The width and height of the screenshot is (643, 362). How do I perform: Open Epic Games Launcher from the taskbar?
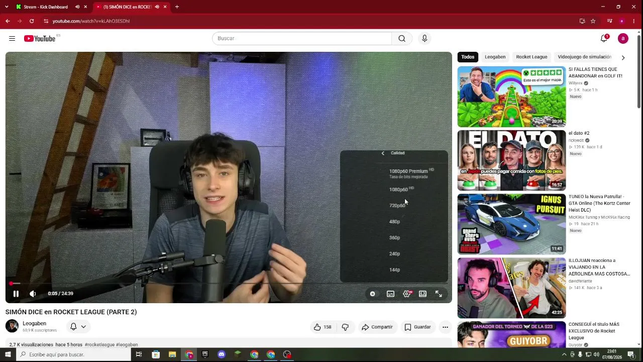pos(205,354)
